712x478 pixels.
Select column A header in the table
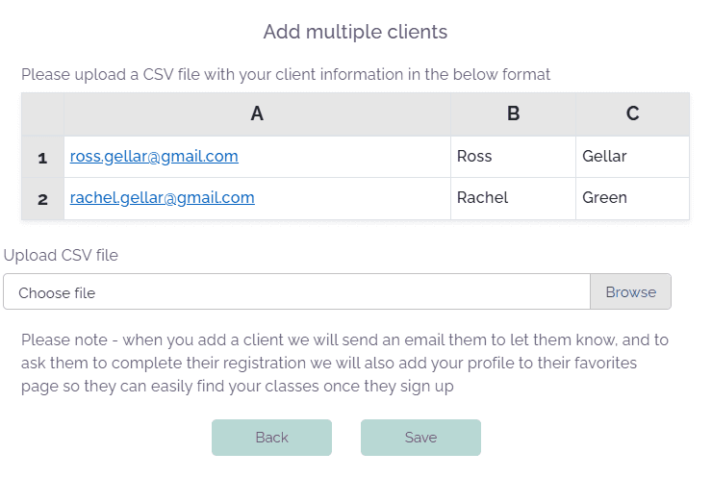[257, 113]
